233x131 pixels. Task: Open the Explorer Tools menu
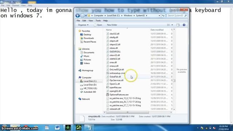point(98,21)
